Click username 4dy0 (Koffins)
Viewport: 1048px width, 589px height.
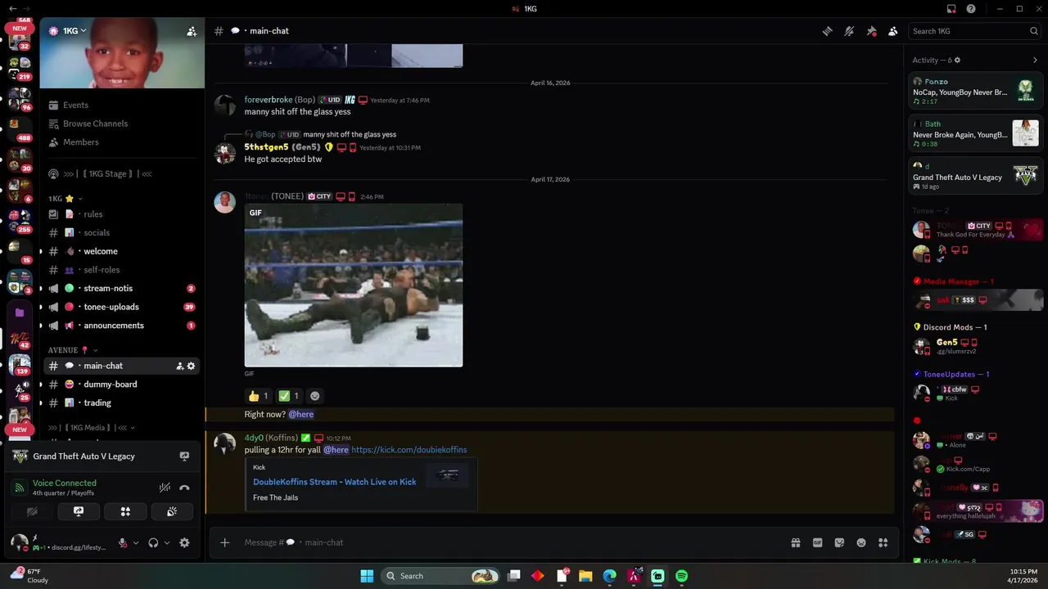tap(271, 438)
